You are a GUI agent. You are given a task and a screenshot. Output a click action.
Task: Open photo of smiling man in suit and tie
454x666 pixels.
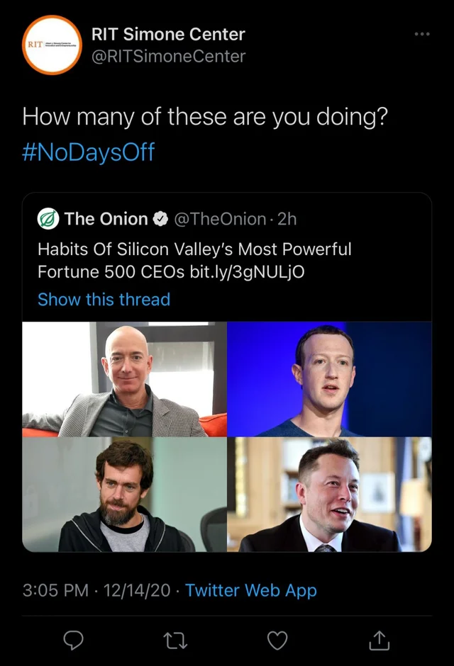[329, 495]
